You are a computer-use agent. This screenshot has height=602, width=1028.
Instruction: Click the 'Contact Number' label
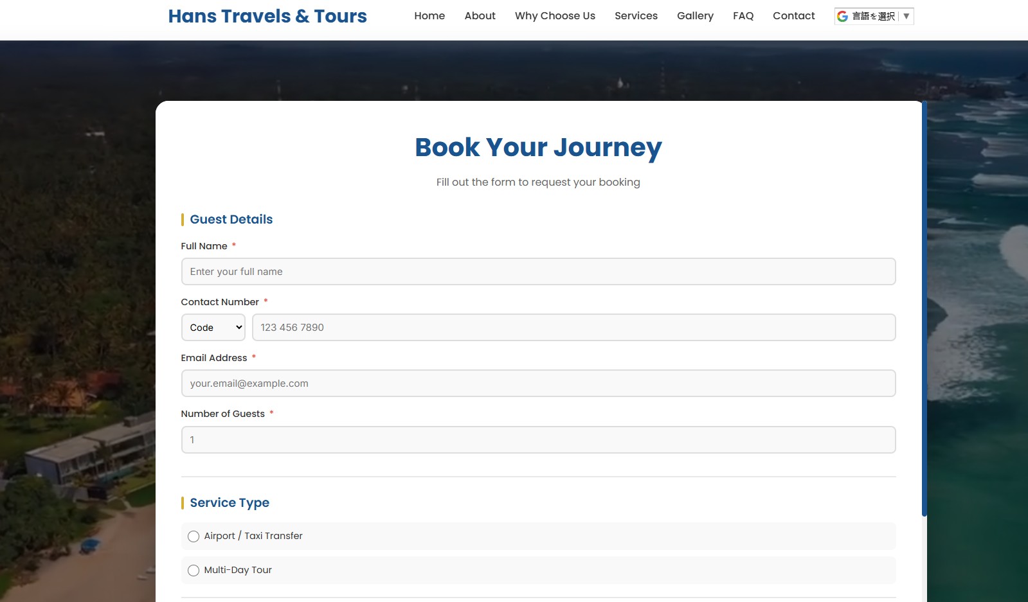click(x=220, y=302)
